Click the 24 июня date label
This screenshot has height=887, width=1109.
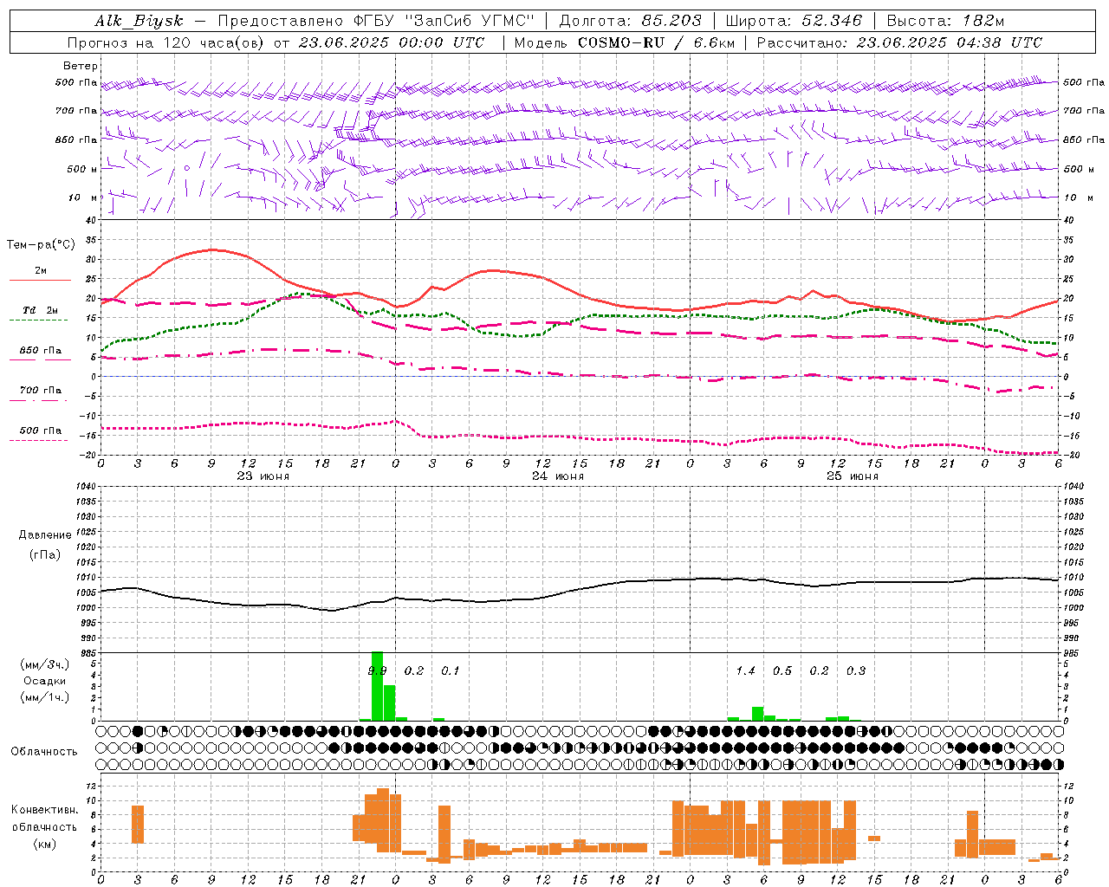pyautogui.click(x=557, y=476)
